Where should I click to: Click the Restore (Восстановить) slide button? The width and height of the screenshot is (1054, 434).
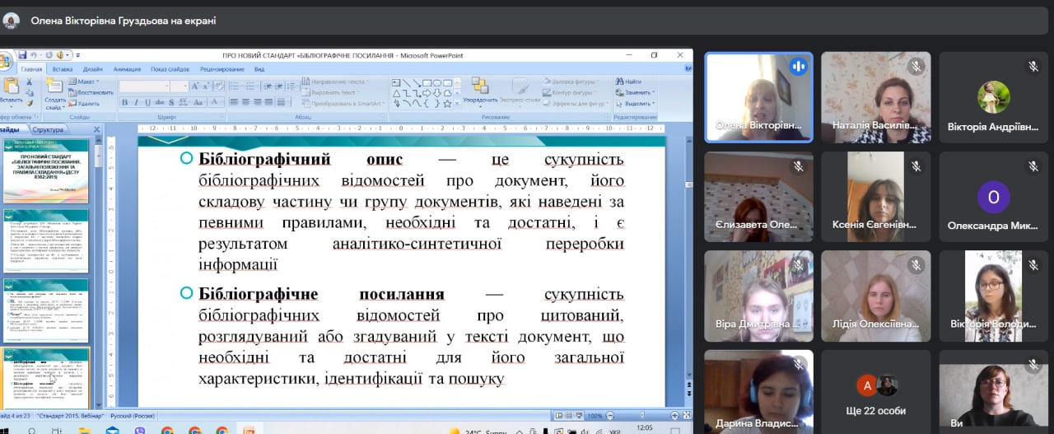(91, 93)
